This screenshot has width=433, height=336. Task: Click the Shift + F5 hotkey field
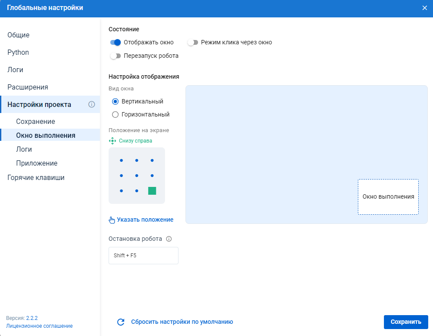(143, 256)
